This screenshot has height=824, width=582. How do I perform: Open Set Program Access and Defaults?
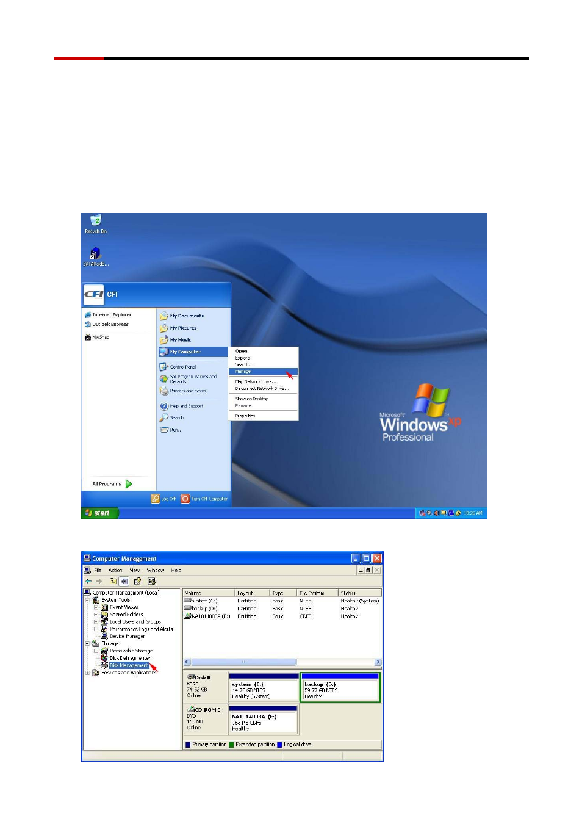(x=188, y=379)
